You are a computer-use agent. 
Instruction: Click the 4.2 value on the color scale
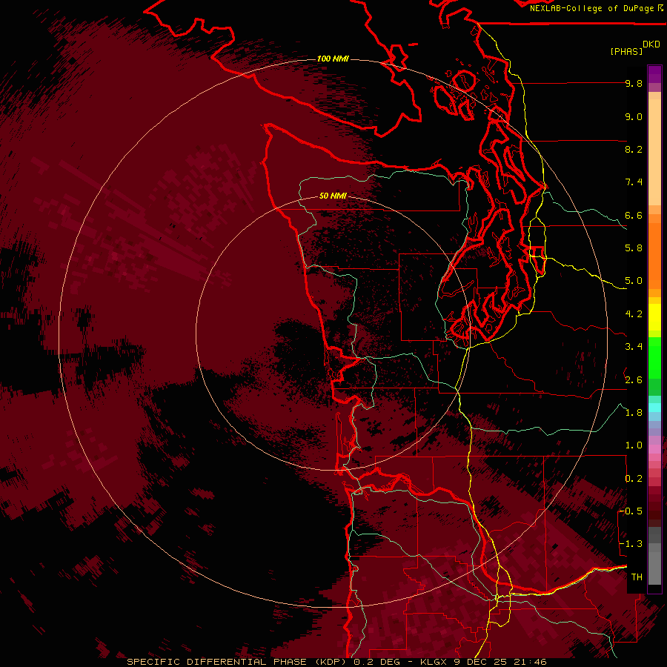tap(634, 314)
